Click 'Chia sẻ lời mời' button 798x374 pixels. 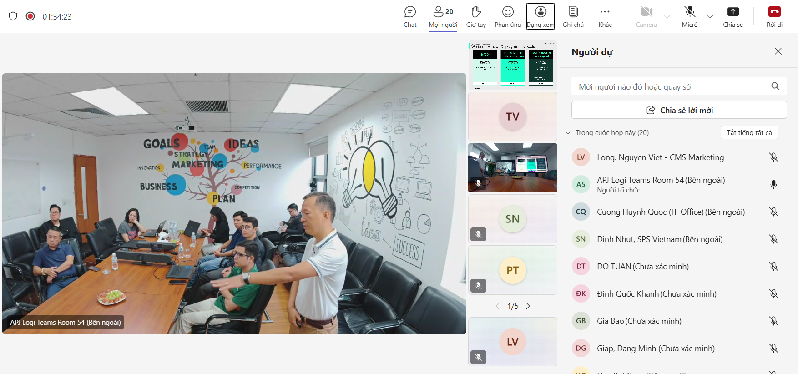point(679,110)
